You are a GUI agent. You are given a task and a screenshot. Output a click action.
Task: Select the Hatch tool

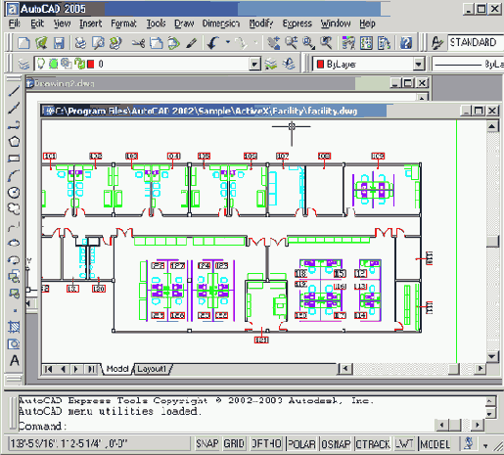(14, 327)
